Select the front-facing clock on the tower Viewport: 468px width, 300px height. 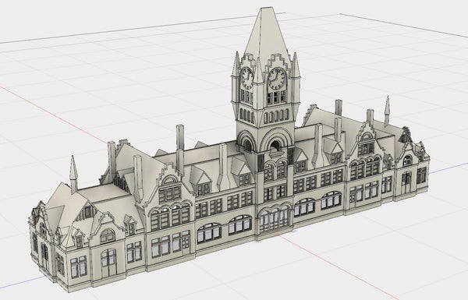coord(277,79)
